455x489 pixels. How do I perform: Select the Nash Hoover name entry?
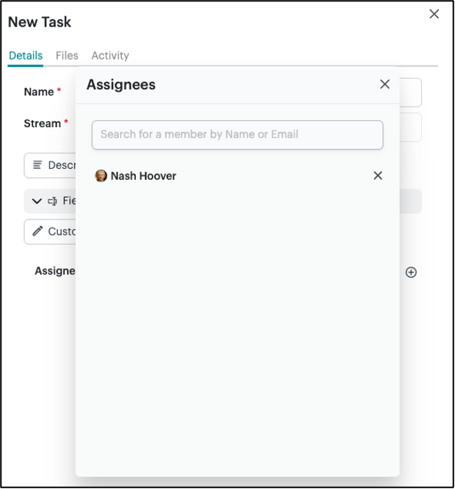[x=143, y=176]
